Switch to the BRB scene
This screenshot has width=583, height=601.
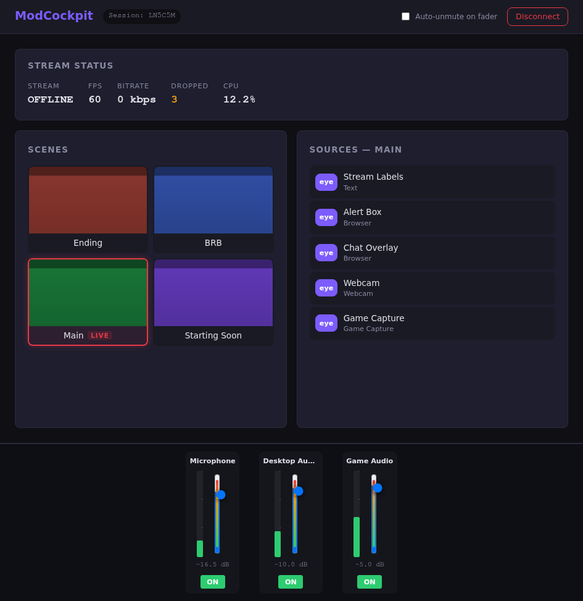pyautogui.click(x=213, y=209)
